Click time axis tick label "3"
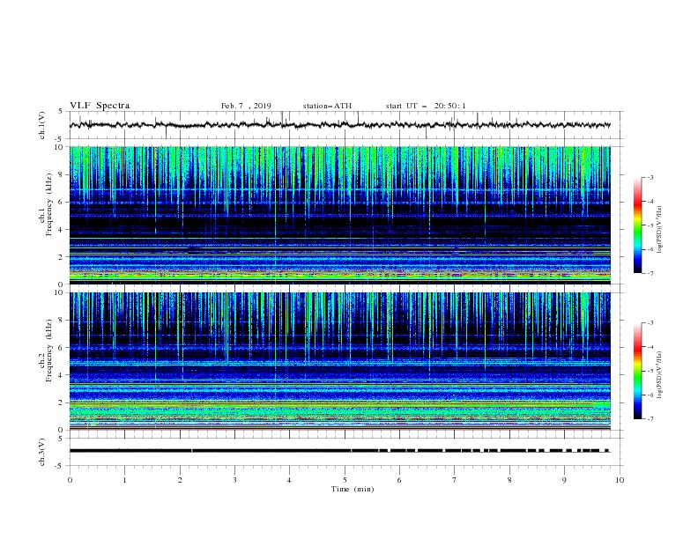This screenshot has height=539, width=698. 234,480
